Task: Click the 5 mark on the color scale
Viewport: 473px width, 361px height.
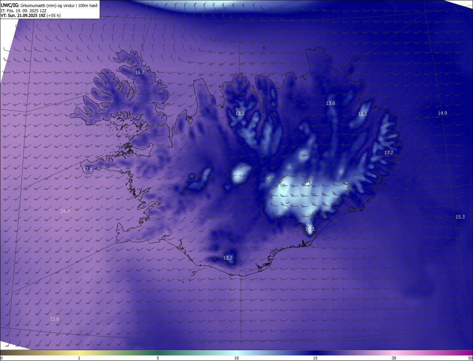Action: coord(158,358)
